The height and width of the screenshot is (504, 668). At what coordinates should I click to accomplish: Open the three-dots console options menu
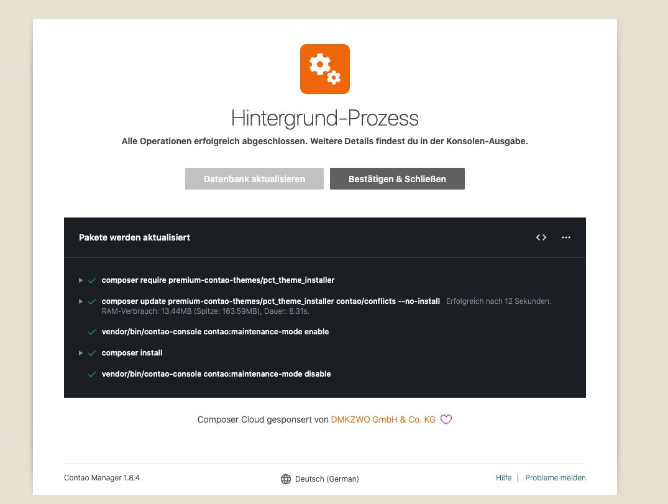point(565,237)
